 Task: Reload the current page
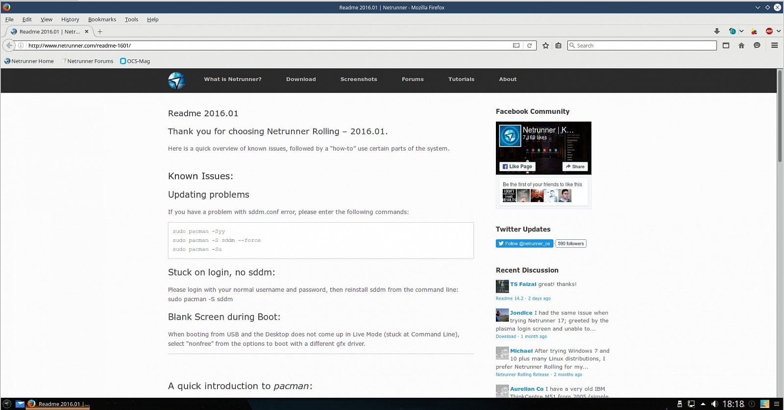pyautogui.click(x=529, y=46)
